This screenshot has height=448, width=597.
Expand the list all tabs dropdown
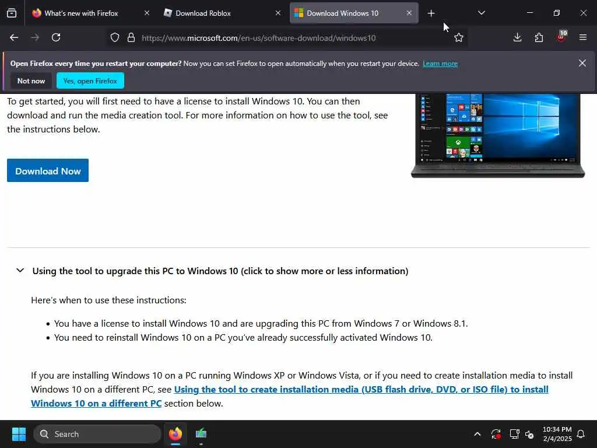coord(481,13)
